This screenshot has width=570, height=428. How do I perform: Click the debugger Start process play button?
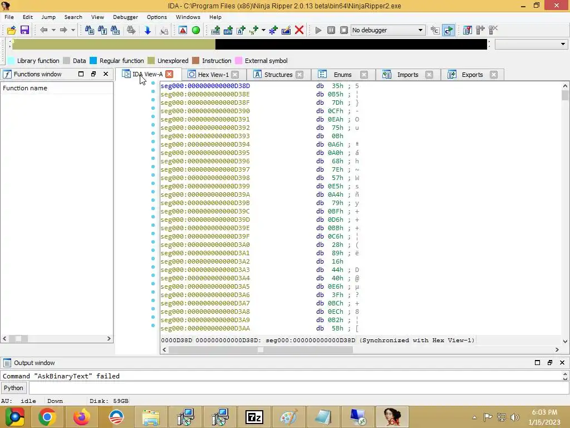click(318, 30)
